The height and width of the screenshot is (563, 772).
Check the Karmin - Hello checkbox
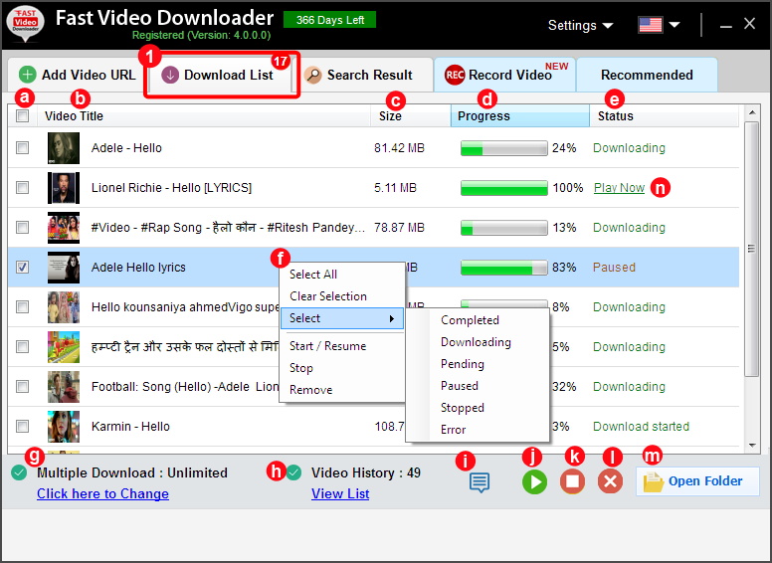[x=22, y=426]
